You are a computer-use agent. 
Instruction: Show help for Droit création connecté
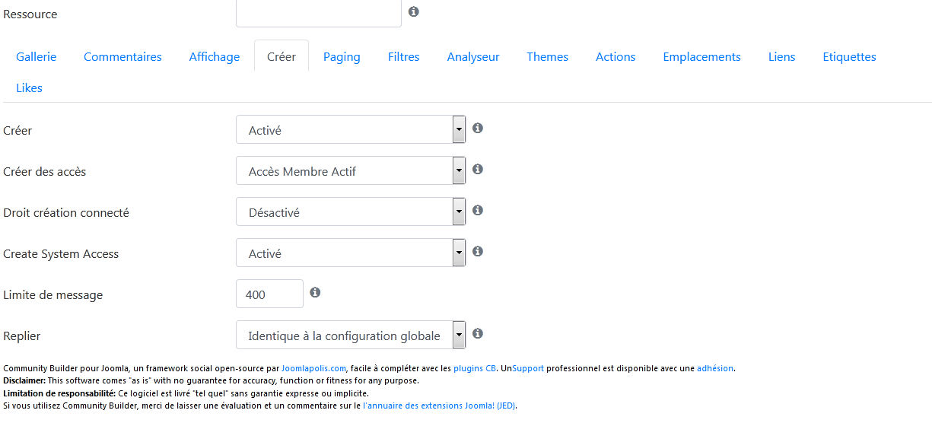(x=478, y=210)
